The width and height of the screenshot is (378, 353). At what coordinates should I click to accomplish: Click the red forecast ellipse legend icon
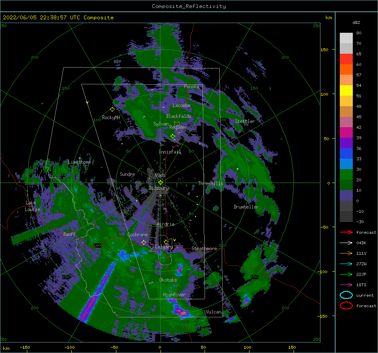coord(346,306)
